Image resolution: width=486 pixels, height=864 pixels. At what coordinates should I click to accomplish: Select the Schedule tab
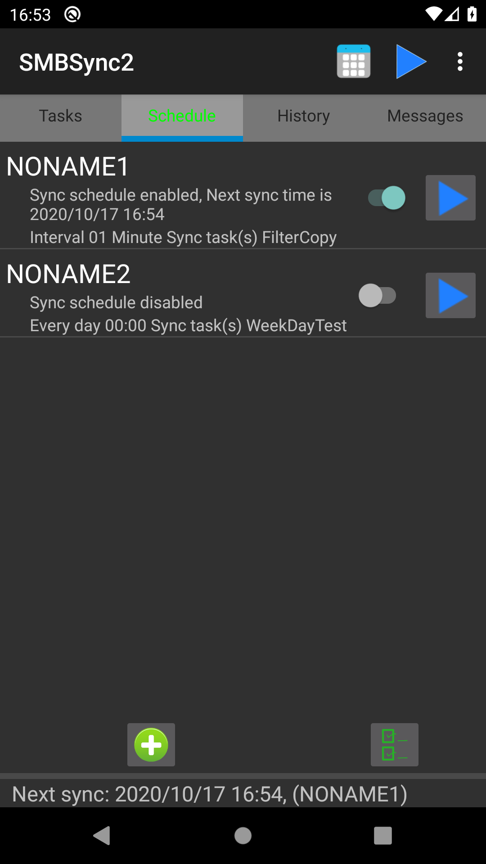pyautogui.click(x=182, y=116)
